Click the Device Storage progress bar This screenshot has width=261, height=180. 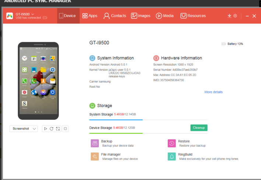[149, 133]
